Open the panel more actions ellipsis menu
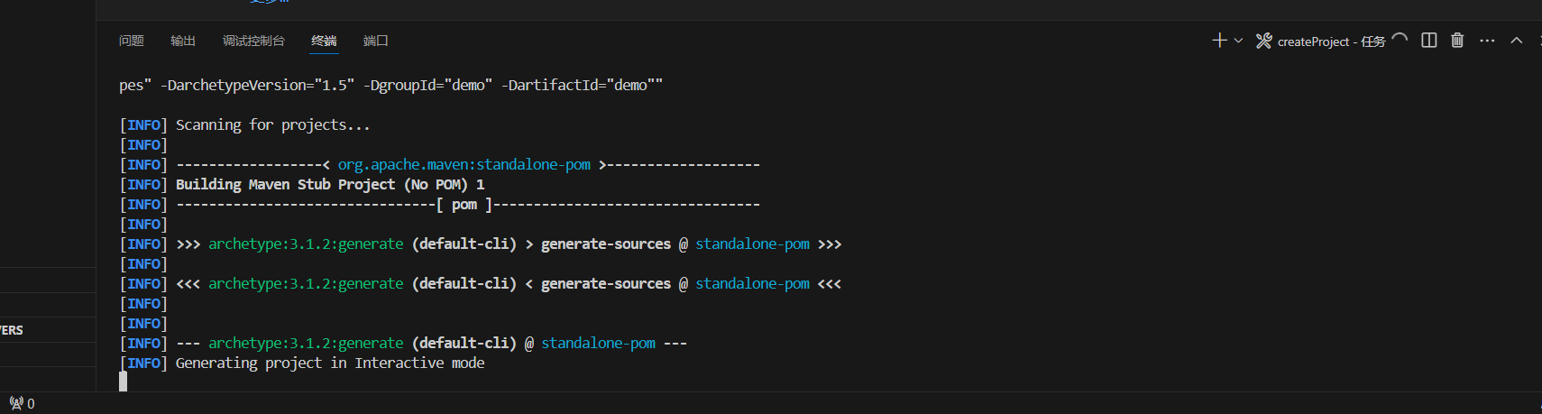 [x=1487, y=41]
